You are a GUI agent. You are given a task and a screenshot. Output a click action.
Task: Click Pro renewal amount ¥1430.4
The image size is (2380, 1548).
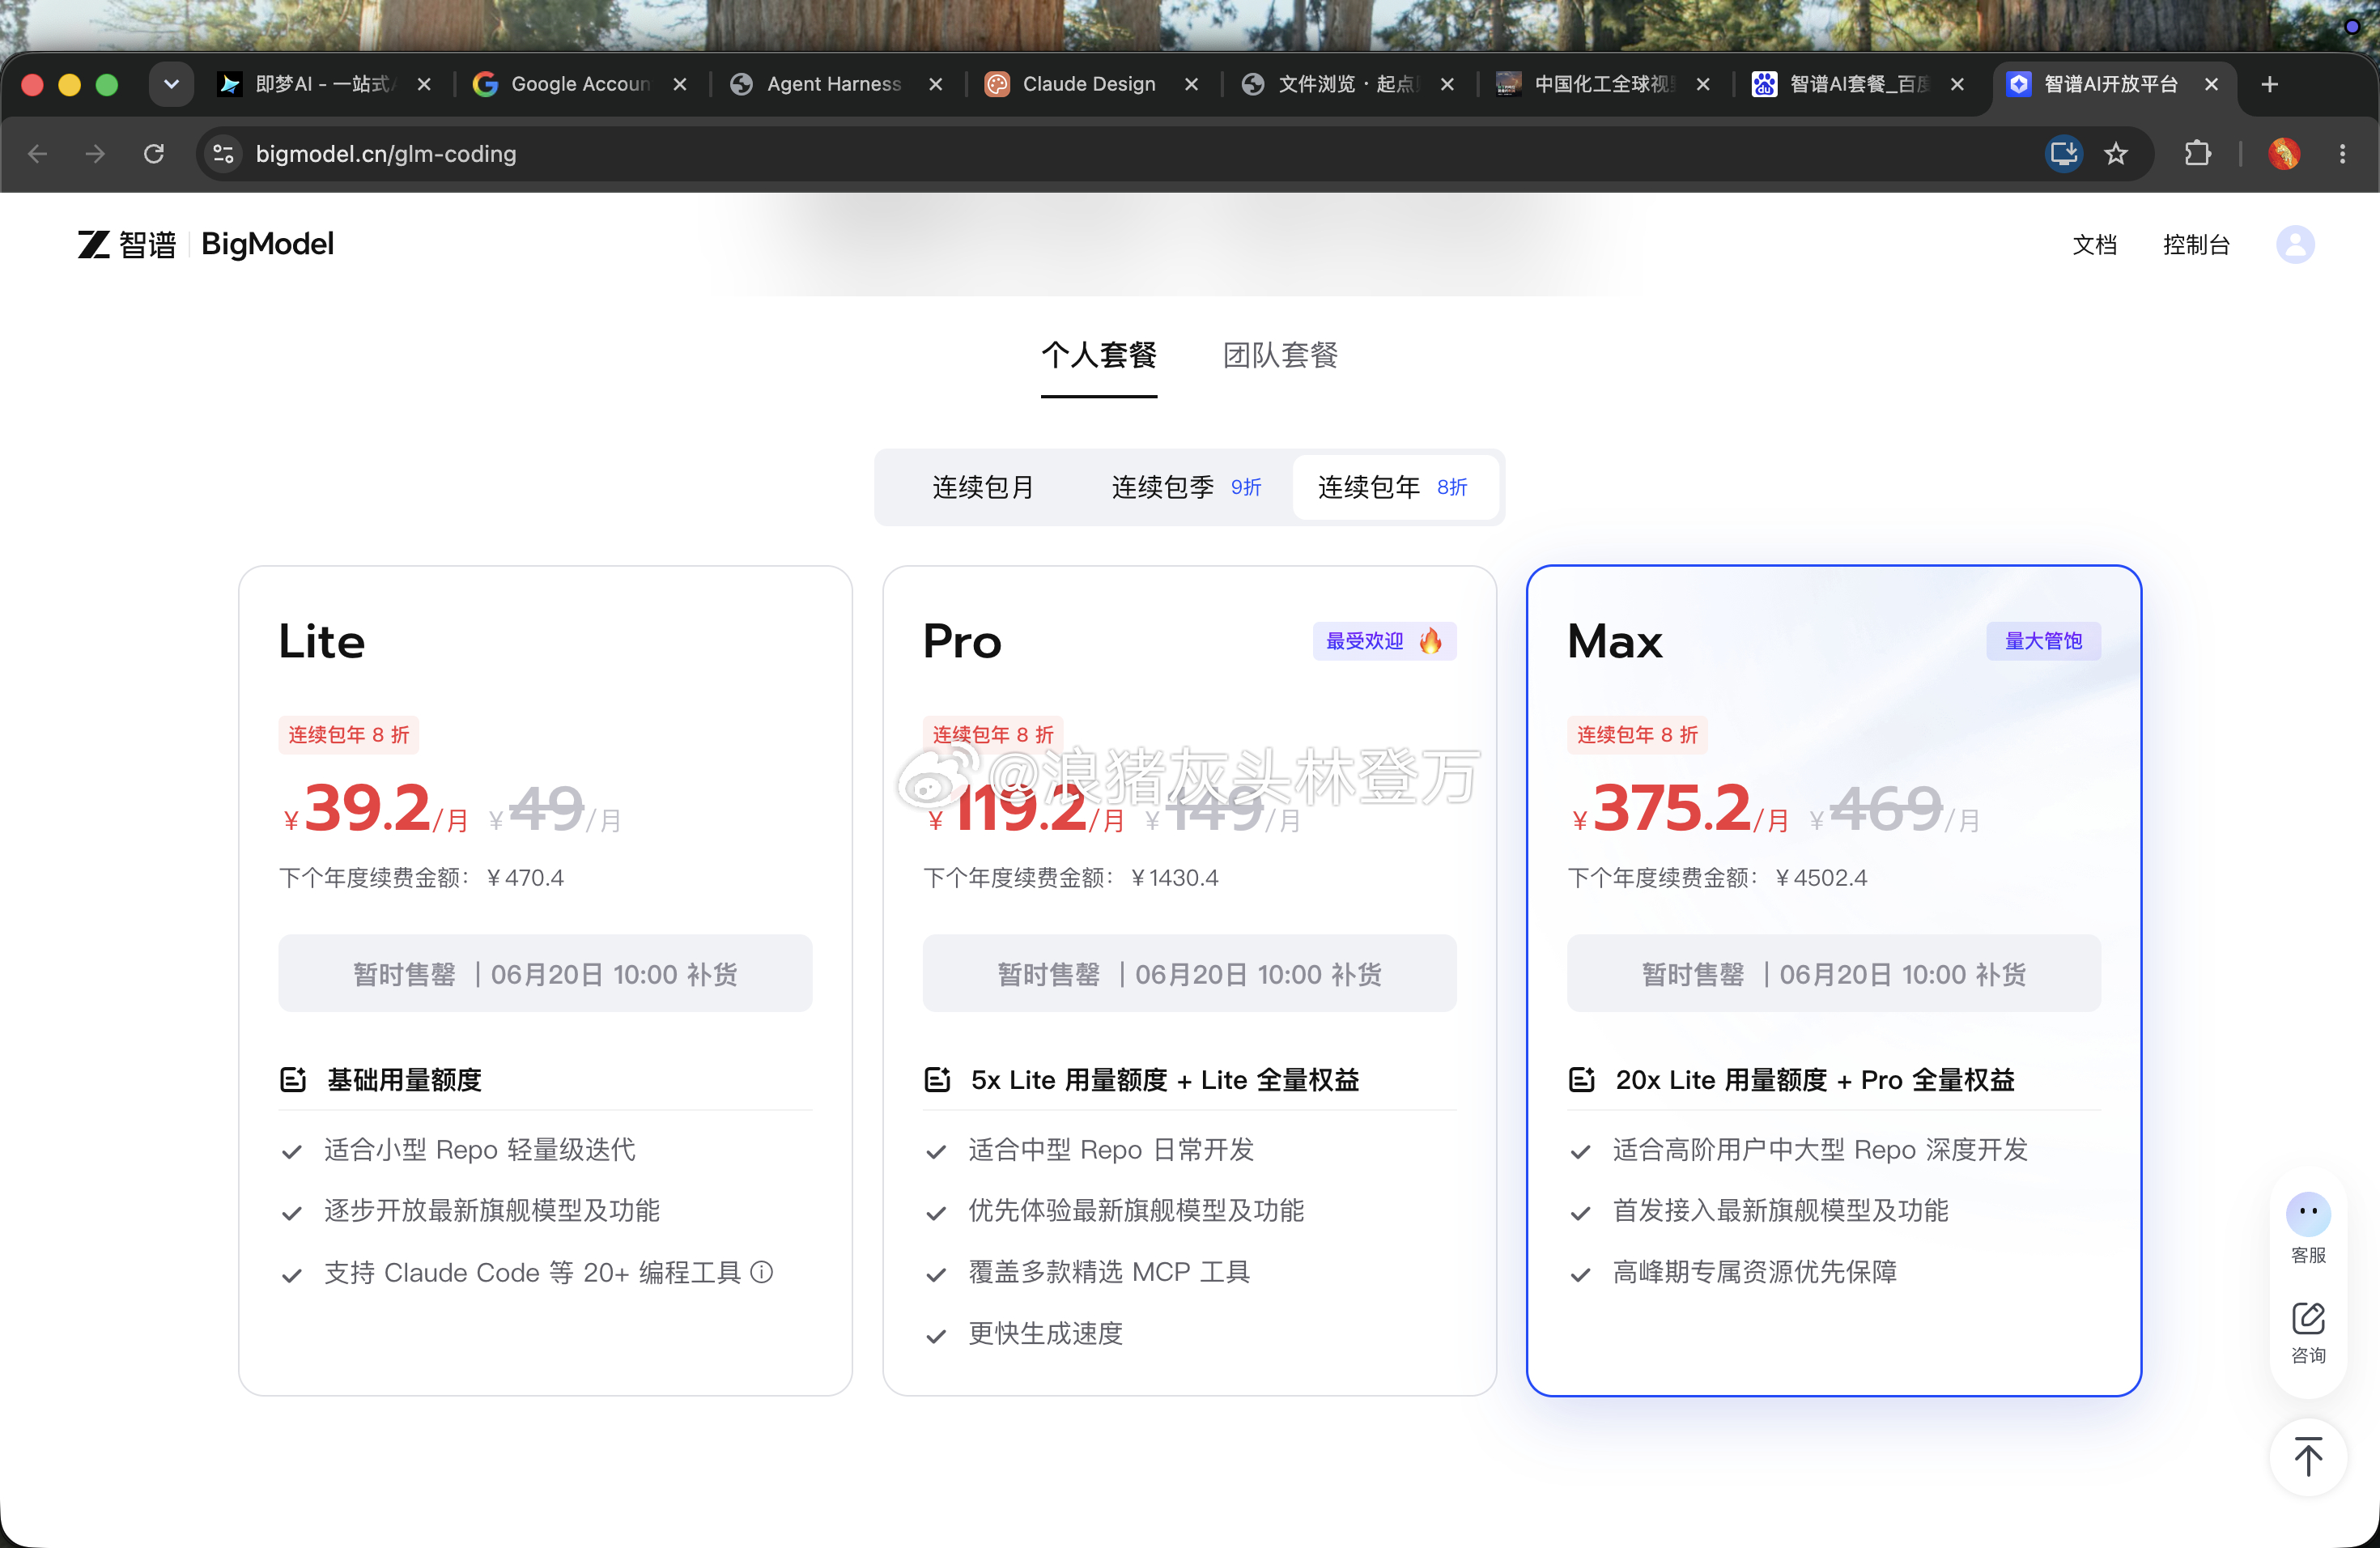click(x=1175, y=878)
